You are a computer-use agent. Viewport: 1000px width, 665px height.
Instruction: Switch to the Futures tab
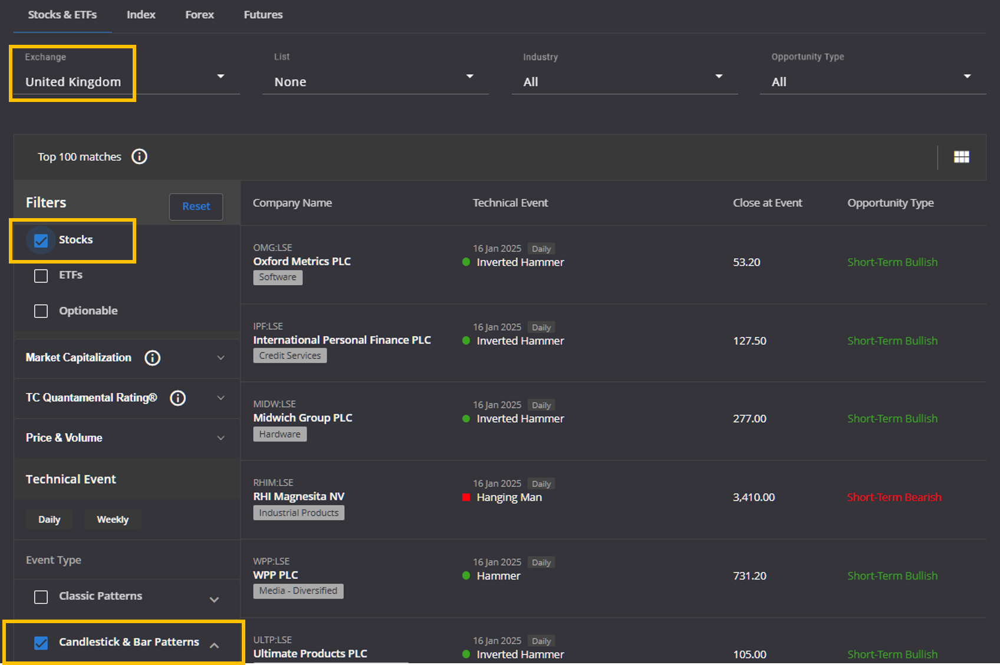pyautogui.click(x=263, y=15)
